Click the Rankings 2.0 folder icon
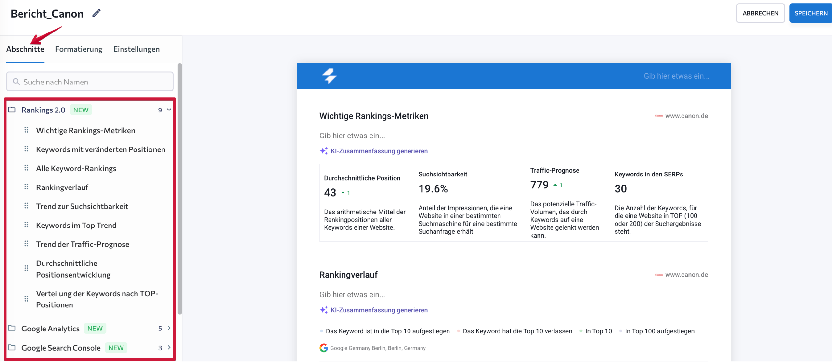 12,110
